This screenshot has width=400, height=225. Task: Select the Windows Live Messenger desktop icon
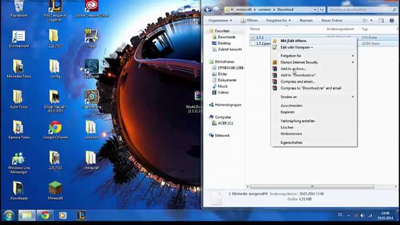pyautogui.click(x=19, y=162)
